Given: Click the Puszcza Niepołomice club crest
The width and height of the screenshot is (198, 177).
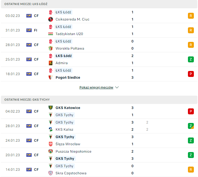Looking at the screenshot, I should pos(50,151).
